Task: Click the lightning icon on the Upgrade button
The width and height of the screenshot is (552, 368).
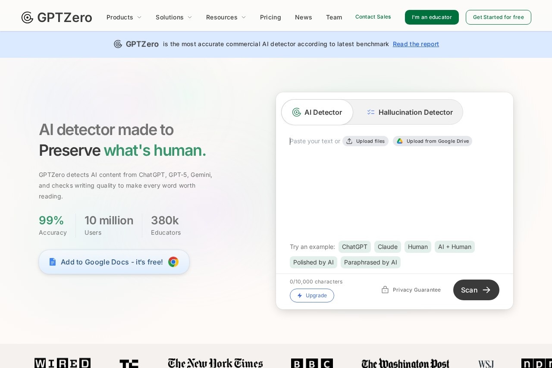Action: [x=300, y=296]
